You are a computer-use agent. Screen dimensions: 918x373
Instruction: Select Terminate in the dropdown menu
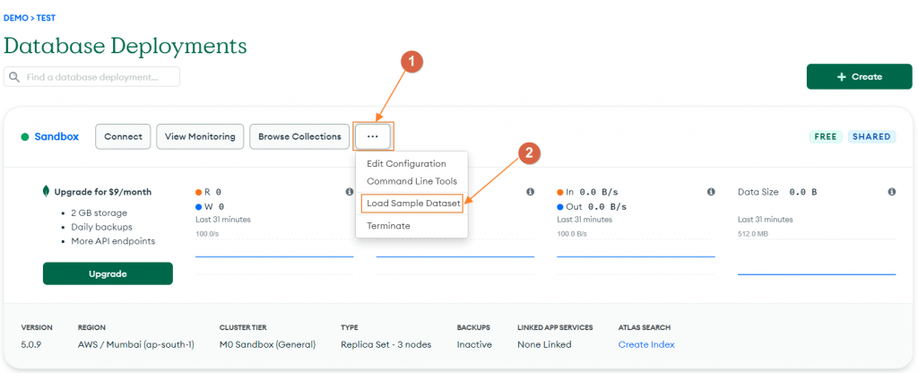pos(388,226)
